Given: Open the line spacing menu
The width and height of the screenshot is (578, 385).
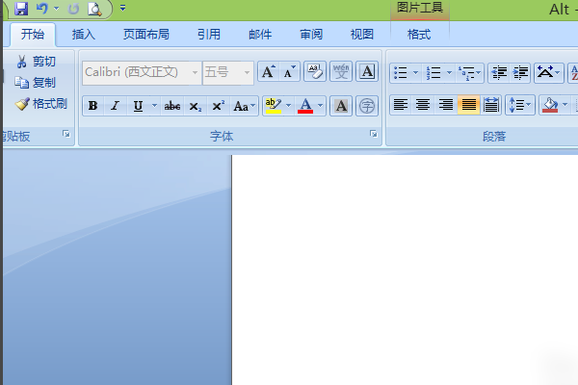Looking at the screenshot, I should click(520, 105).
